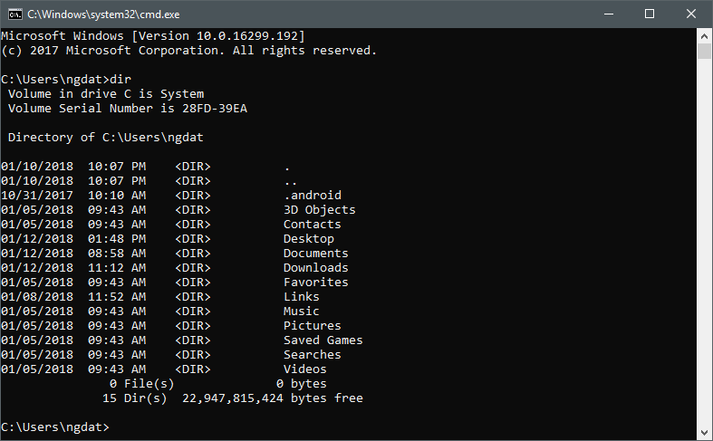713x441 pixels.
Task: Click the Documents directory name
Action: pyautogui.click(x=315, y=254)
